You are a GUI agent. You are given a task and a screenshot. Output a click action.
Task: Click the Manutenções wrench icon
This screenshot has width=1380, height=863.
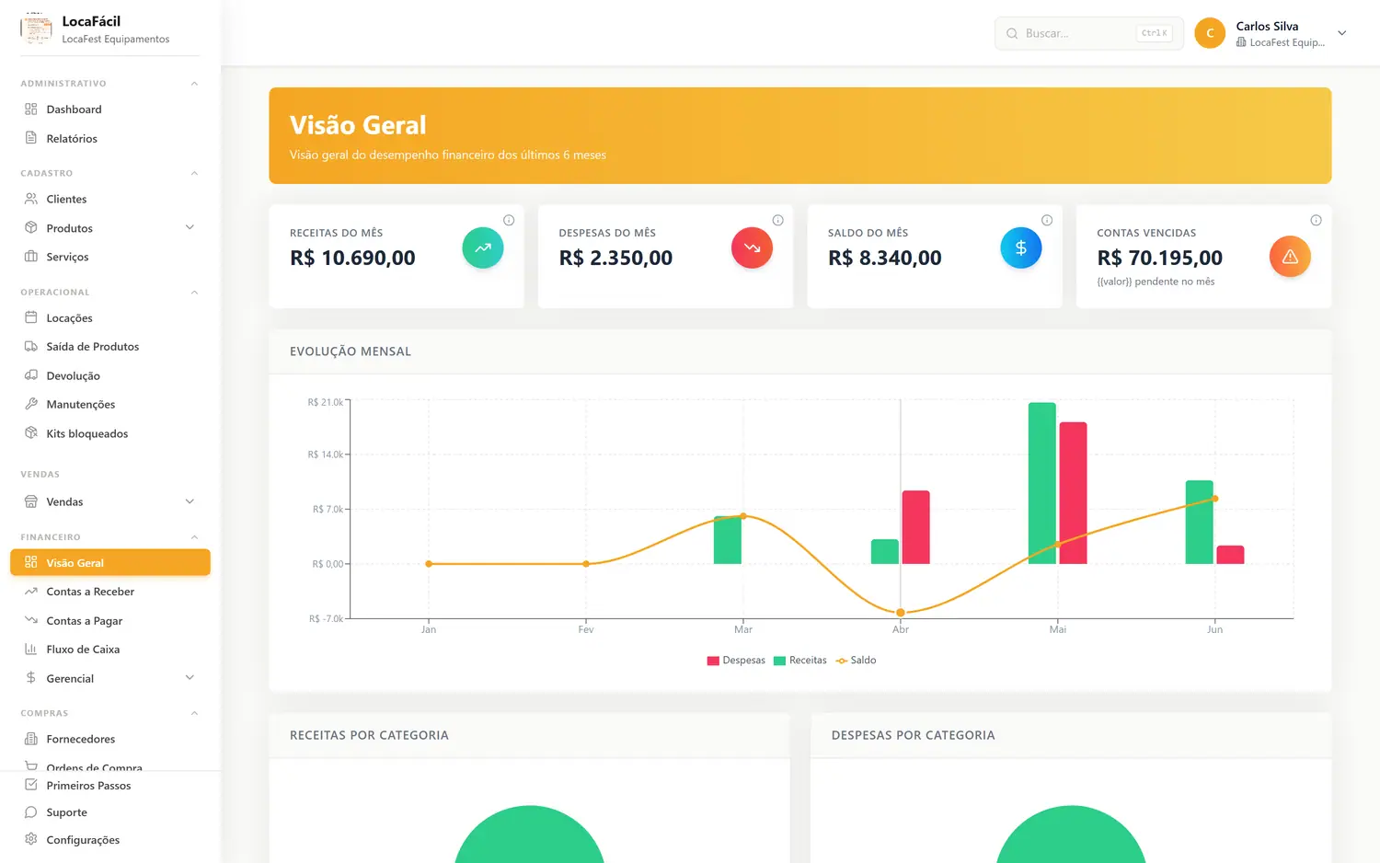pos(31,404)
